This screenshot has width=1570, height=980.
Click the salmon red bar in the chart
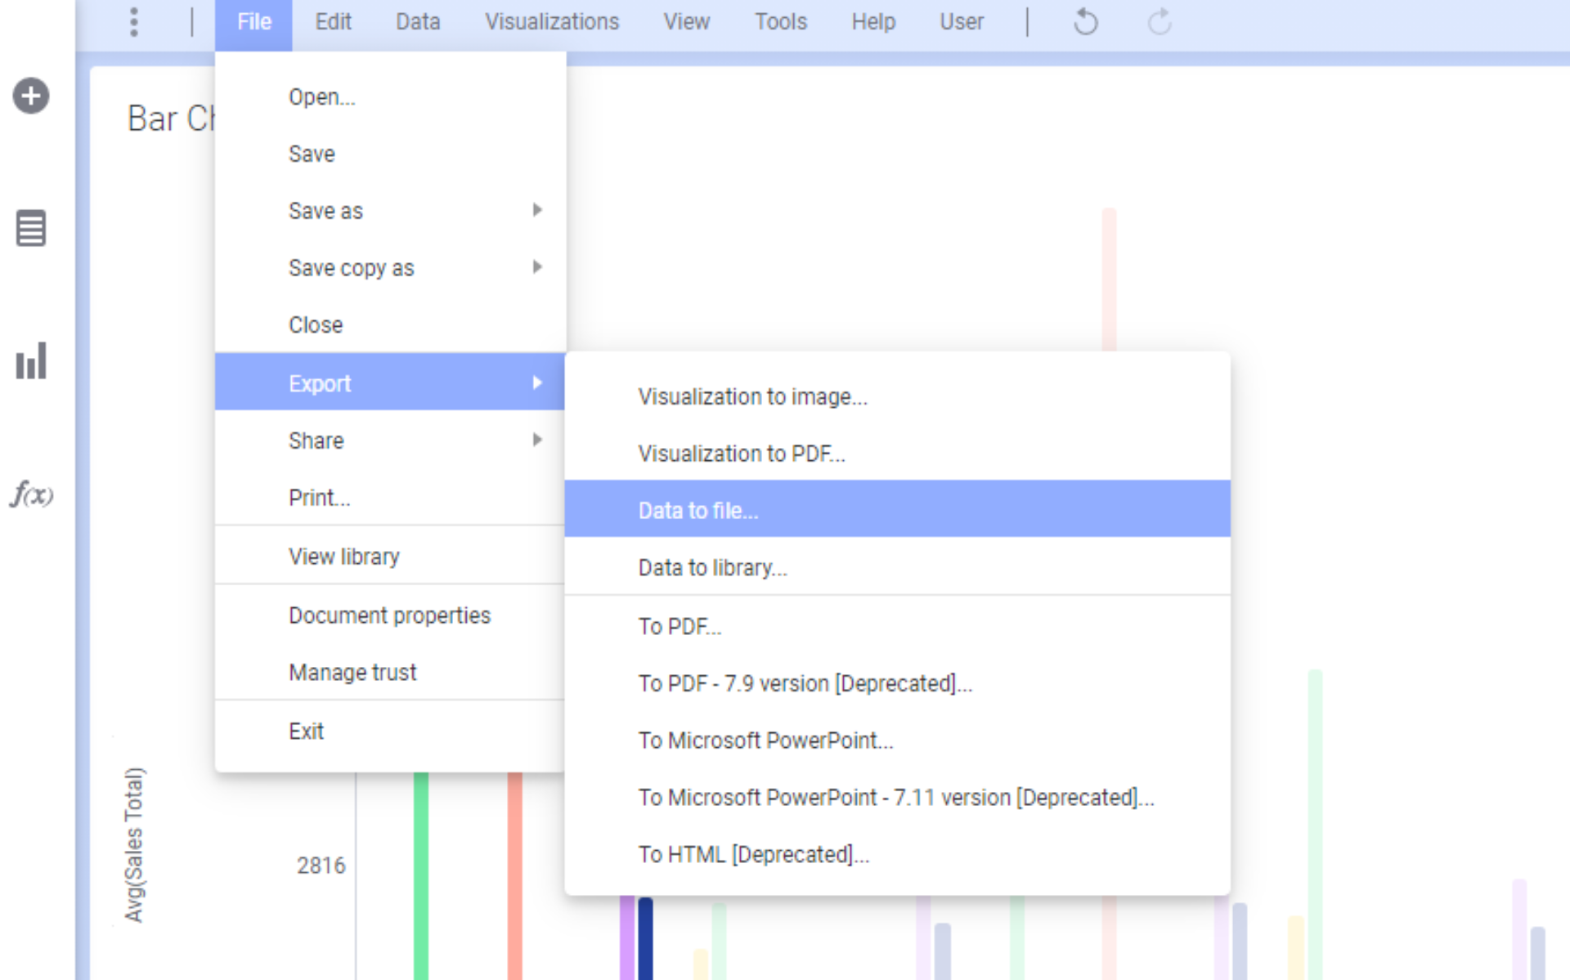tap(514, 875)
